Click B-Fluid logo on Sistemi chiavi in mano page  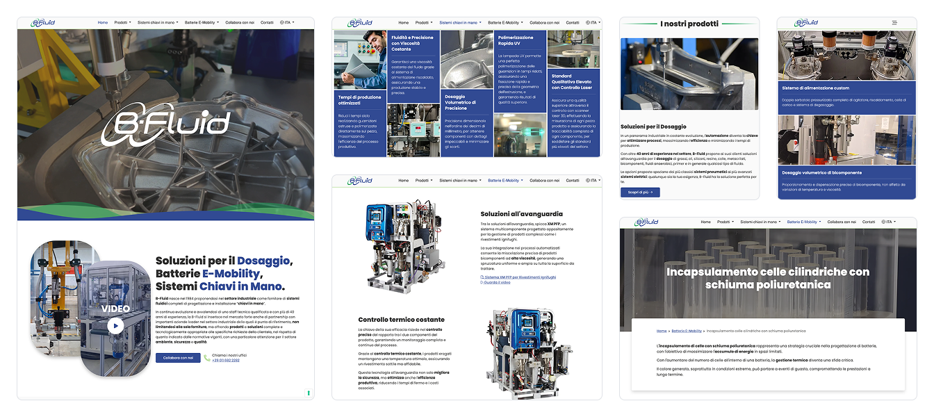(x=360, y=23)
